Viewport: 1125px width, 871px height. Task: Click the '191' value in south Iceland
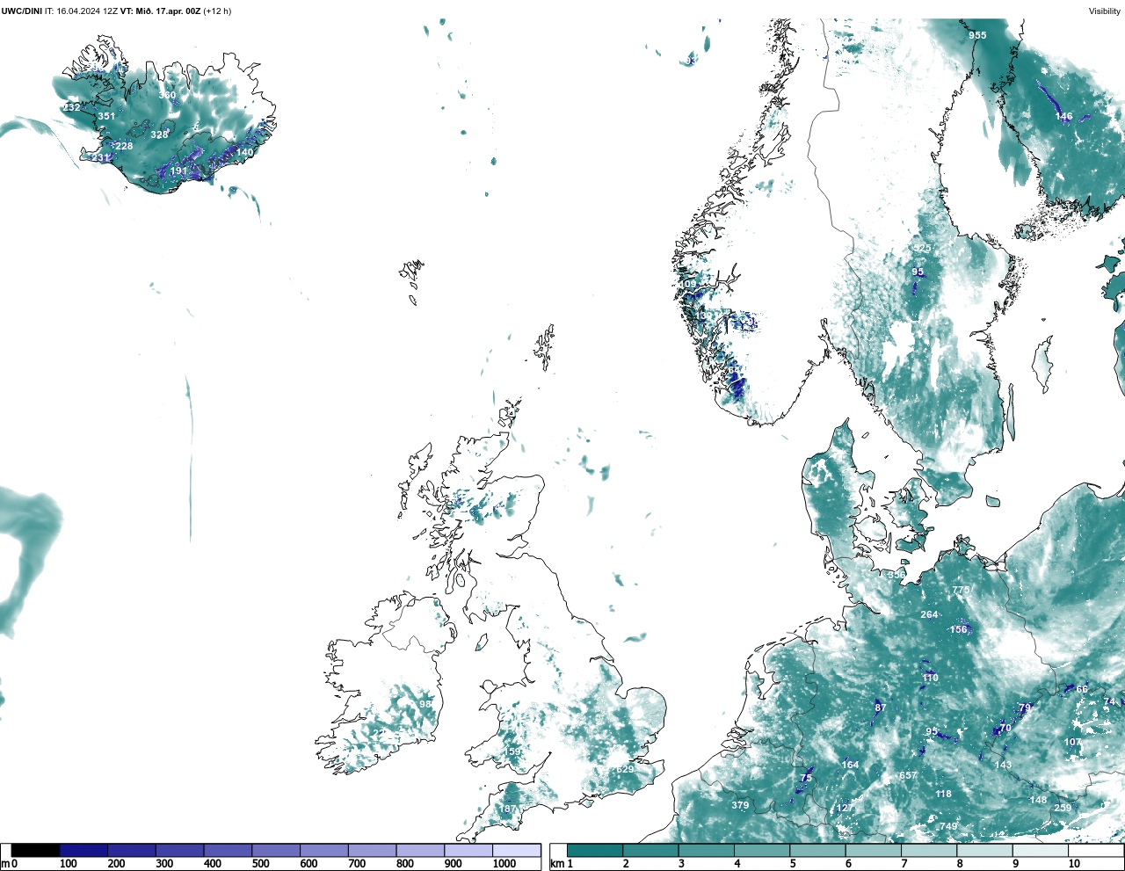[178, 171]
